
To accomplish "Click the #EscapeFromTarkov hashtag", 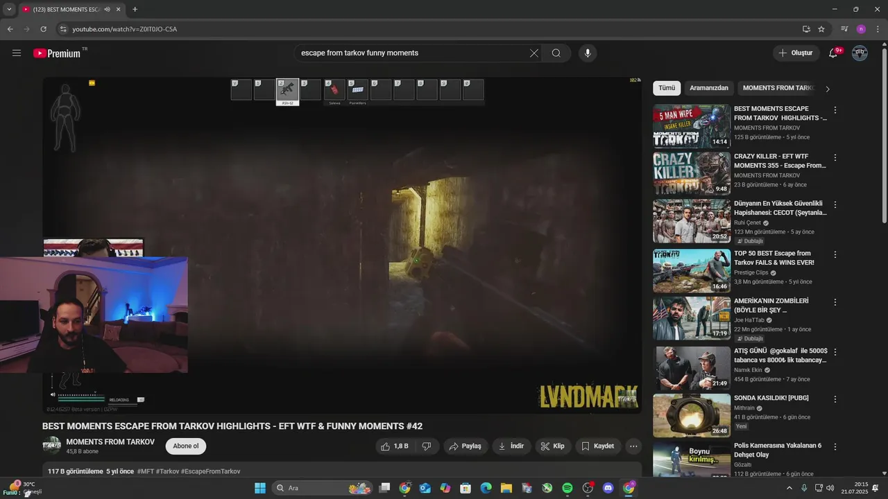I will click(x=211, y=471).
